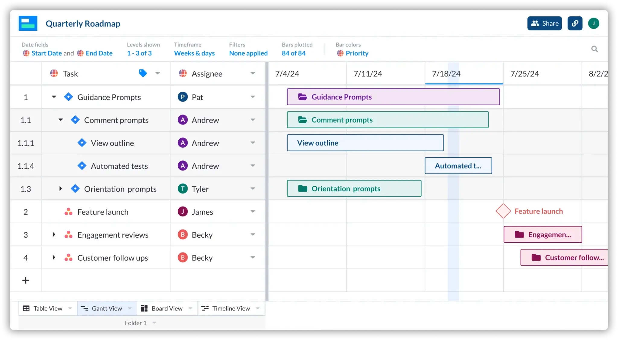Open filters via the None applied link
618x340 pixels.
pos(248,53)
